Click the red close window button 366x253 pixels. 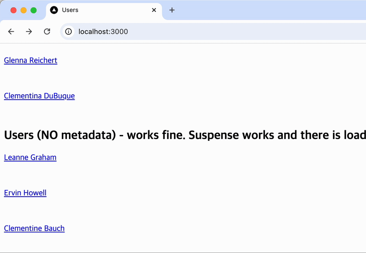[x=14, y=10]
